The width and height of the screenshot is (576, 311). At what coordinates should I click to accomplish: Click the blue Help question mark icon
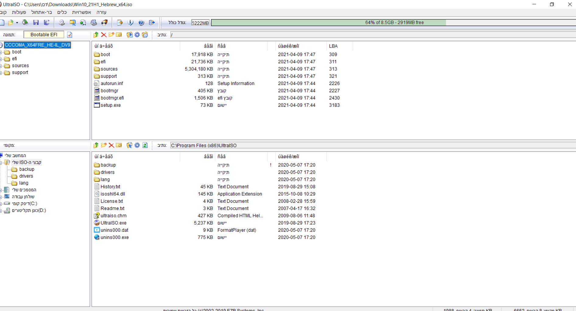point(141,23)
